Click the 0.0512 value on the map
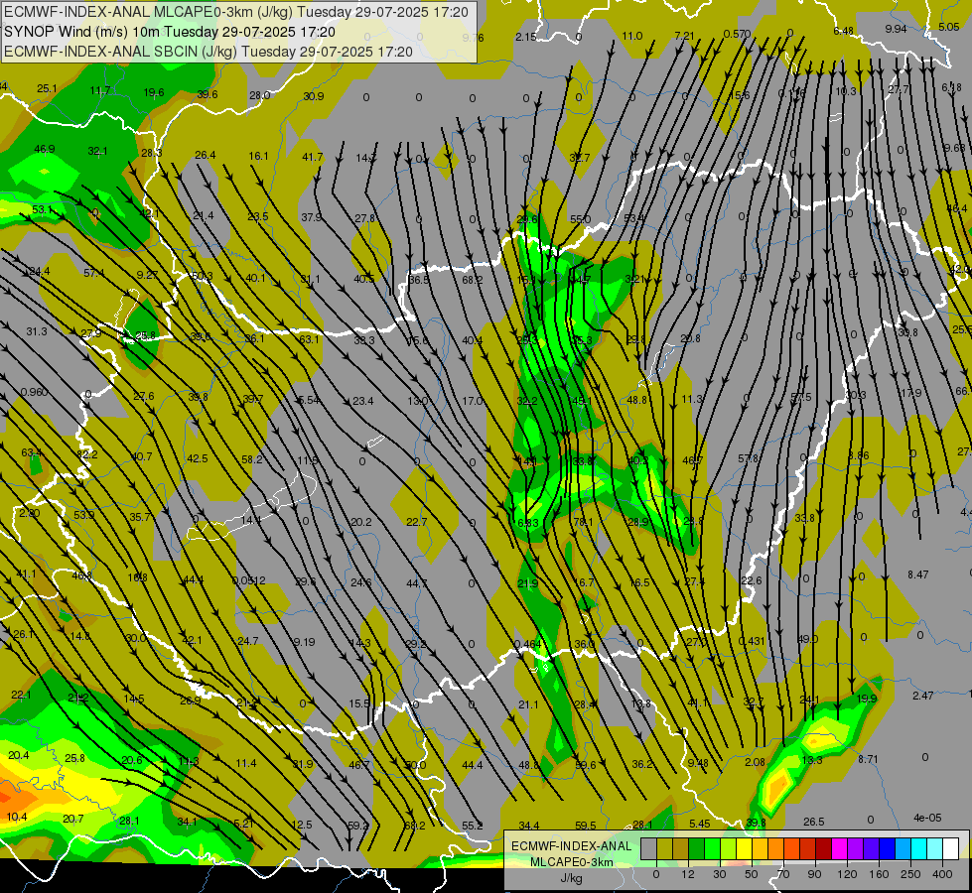972x893 pixels. [249, 580]
